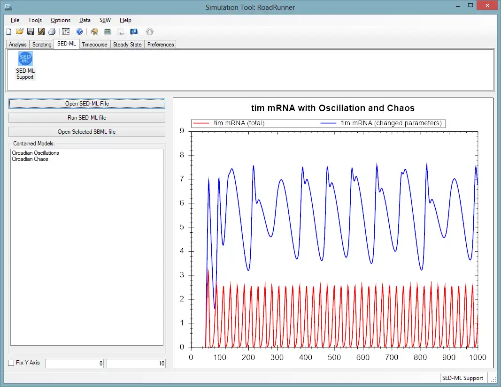Select Circadian Chaos model in list
501x387 pixels.
pyautogui.click(x=30, y=159)
